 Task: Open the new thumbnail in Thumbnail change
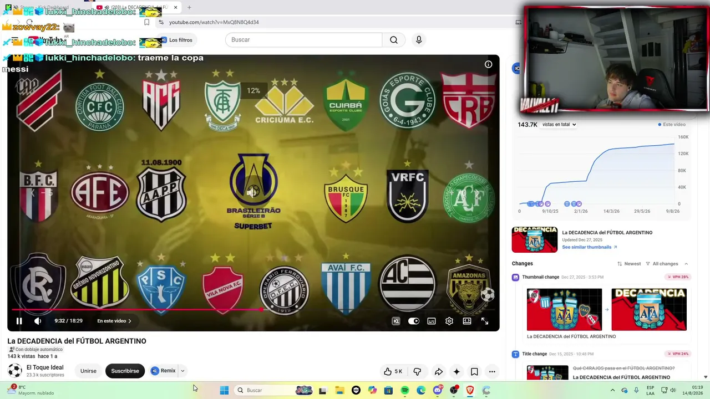[x=649, y=309]
